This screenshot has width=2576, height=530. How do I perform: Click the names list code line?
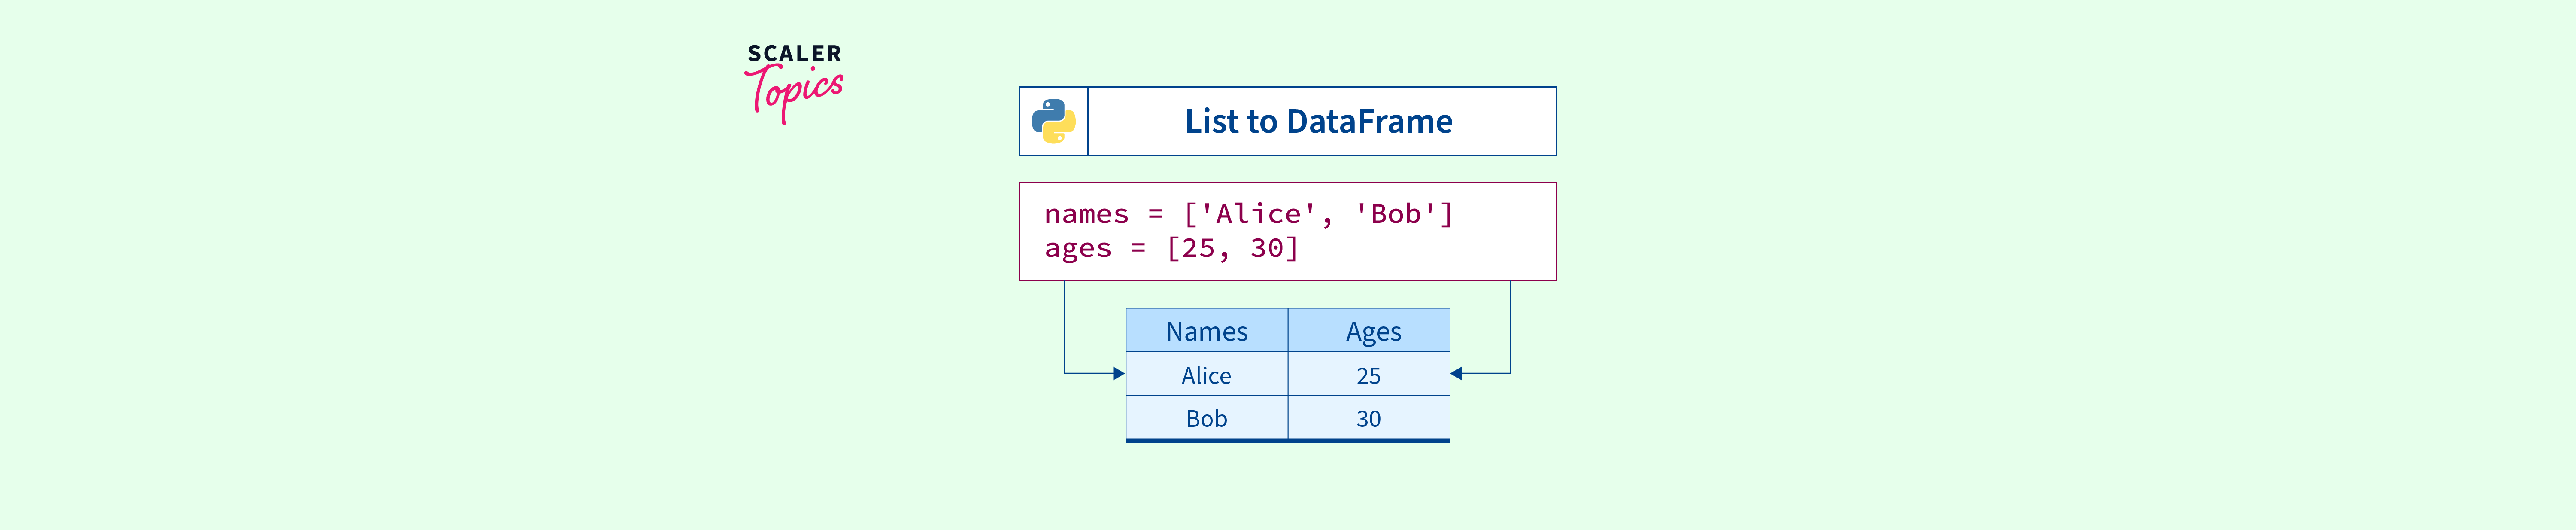(x=1247, y=214)
